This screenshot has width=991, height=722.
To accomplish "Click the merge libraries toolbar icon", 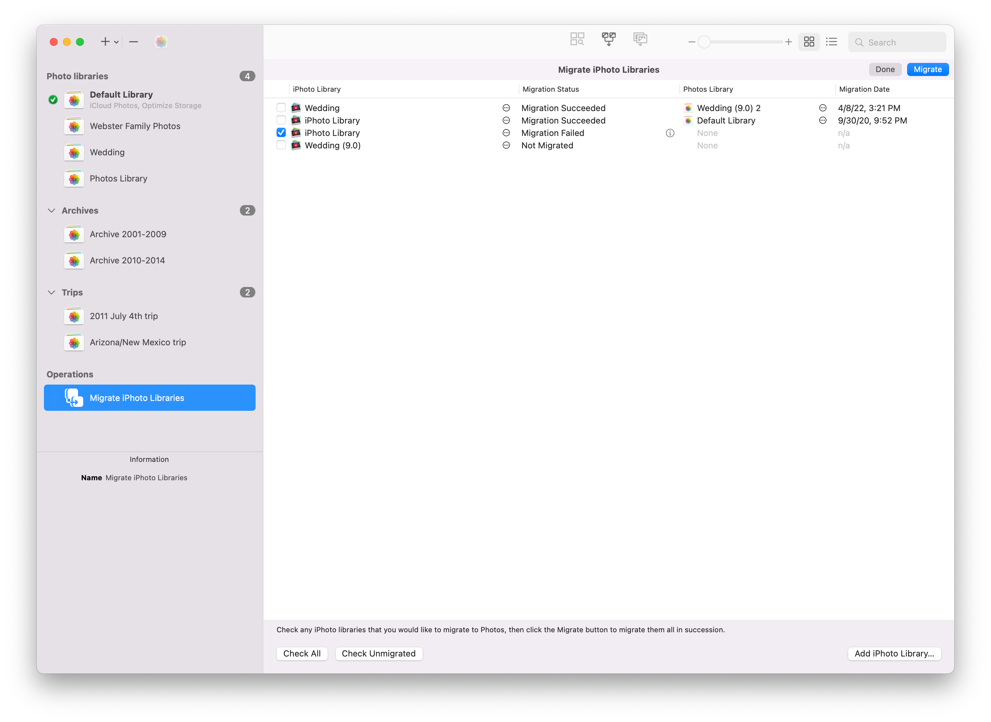I will (609, 39).
